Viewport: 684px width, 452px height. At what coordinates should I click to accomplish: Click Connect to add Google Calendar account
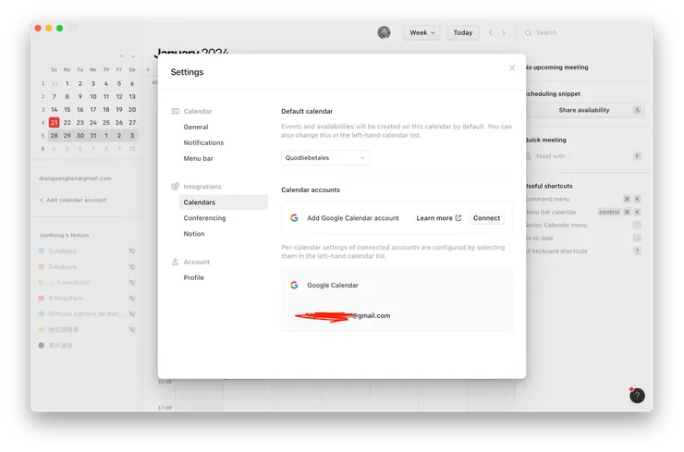pos(486,218)
